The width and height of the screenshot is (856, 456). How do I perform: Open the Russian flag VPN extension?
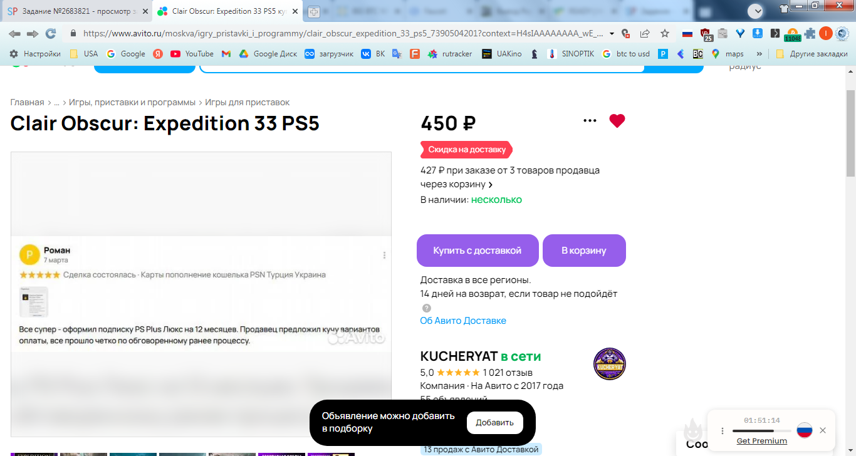click(x=687, y=33)
